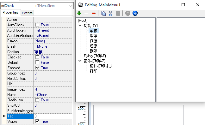The height and width of the screenshot is (125, 205).
Task: Click the ShortCut value 0
Action: point(35,105)
